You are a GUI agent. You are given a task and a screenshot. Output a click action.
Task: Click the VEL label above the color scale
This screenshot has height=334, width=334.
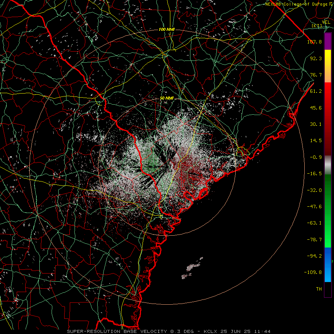click(326, 22)
